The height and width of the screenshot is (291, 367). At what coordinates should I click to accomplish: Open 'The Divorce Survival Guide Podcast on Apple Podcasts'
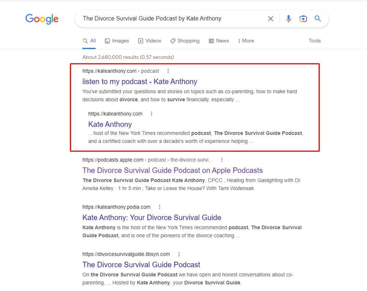(173, 170)
